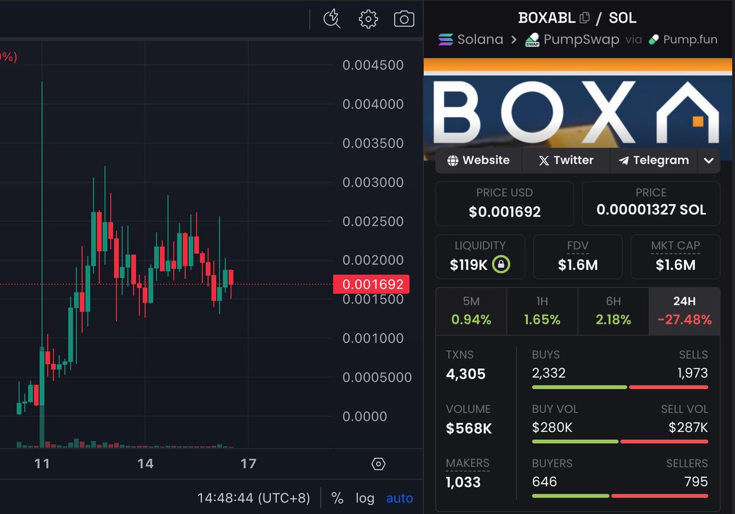Click the Pump.fun link

coord(683,40)
